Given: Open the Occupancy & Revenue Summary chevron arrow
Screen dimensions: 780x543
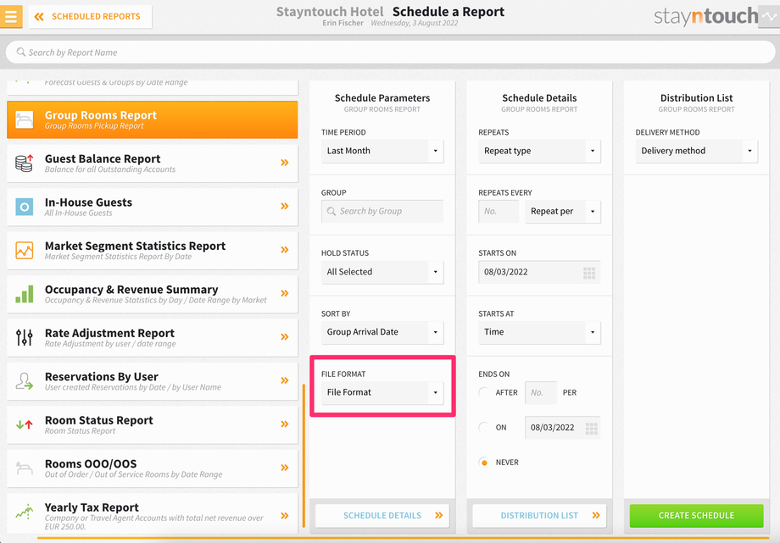Looking at the screenshot, I should 285,293.
